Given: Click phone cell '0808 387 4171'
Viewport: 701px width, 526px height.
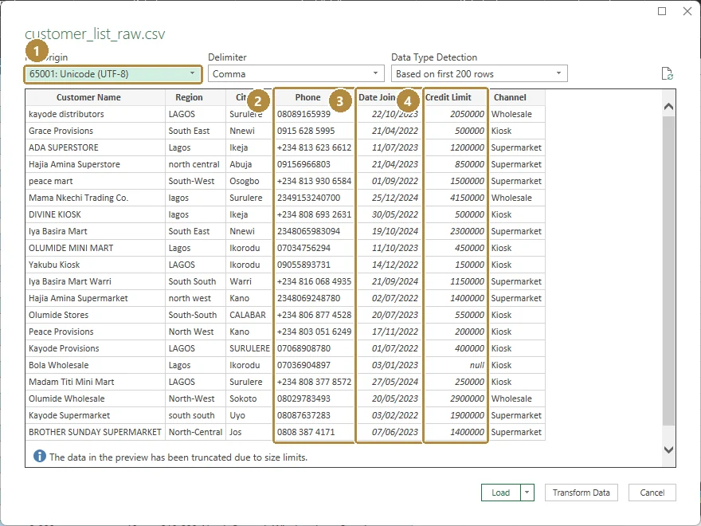Looking at the screenshot, I should tap(315, 432).
